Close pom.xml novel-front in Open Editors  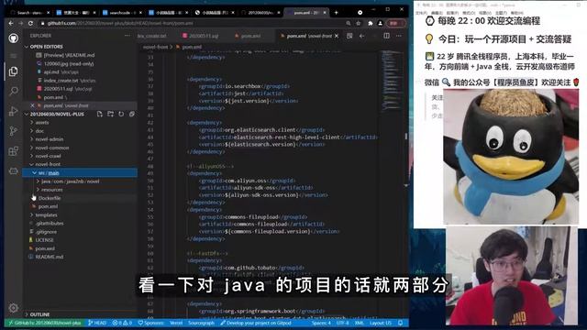[32, 105]
